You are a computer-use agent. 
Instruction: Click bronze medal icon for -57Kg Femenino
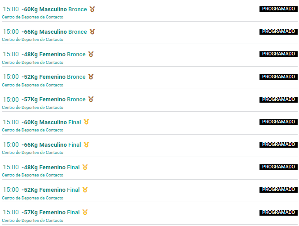click(x=91, y=99)
